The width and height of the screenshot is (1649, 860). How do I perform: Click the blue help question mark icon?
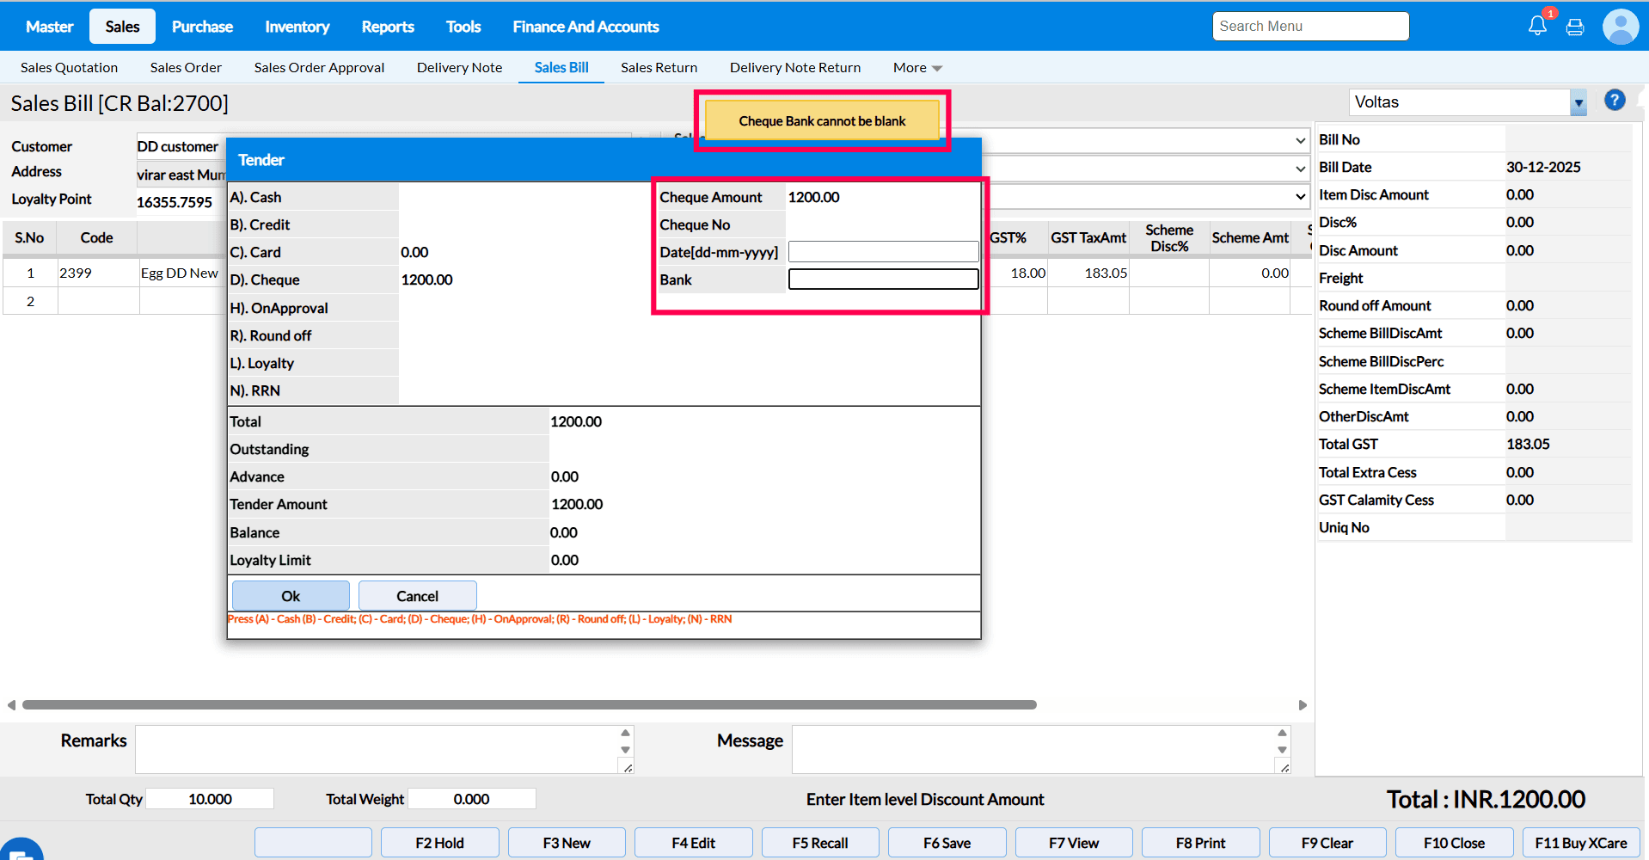(x=1615, y=101)
